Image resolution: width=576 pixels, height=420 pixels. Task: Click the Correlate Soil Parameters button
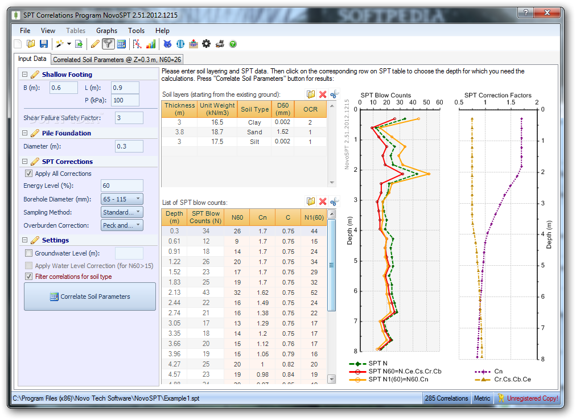[x=90, y=297]
